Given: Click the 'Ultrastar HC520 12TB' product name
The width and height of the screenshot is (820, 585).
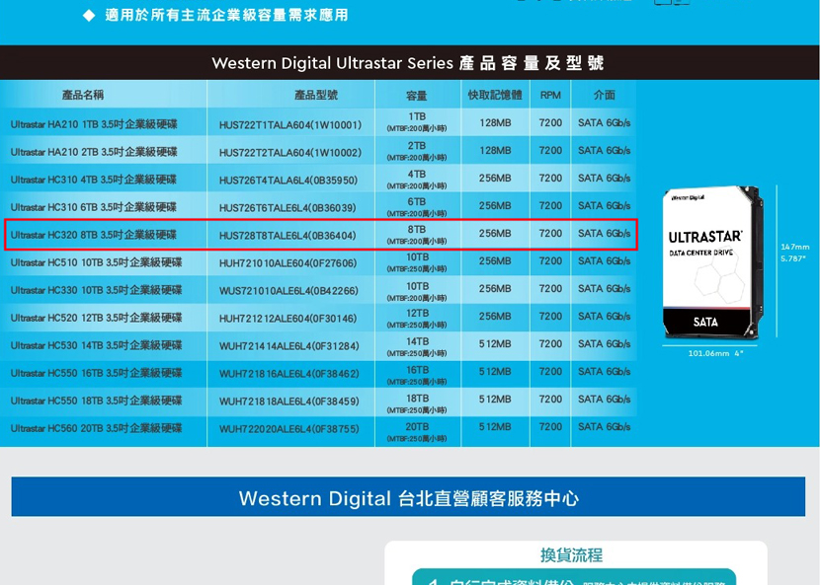Looking at the screenshot, I should coord(96,318).
